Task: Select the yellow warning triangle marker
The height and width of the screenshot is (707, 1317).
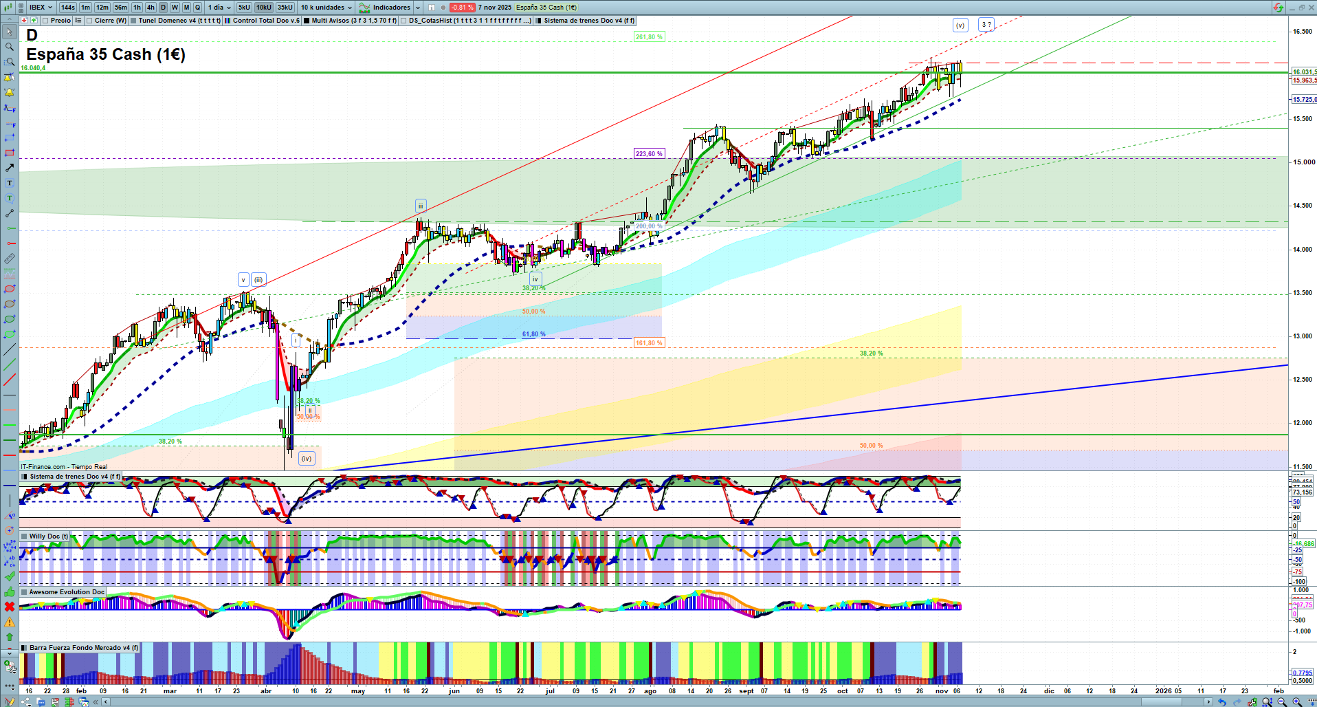Action: point(10,622)
